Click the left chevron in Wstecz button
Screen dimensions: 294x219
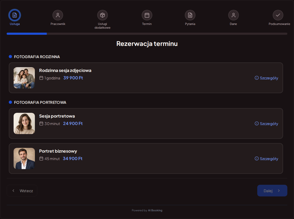[13, 191]
